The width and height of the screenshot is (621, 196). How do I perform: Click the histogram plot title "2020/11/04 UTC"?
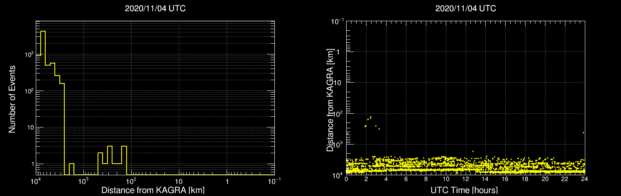[155, 9]
